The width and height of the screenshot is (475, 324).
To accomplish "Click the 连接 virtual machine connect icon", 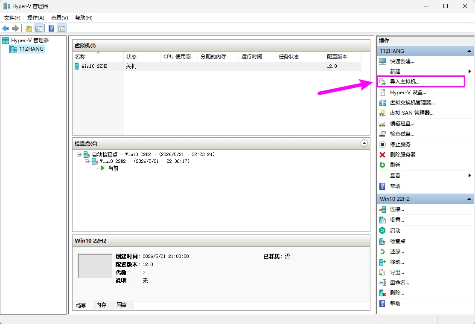I will click(x=382, y=209).
